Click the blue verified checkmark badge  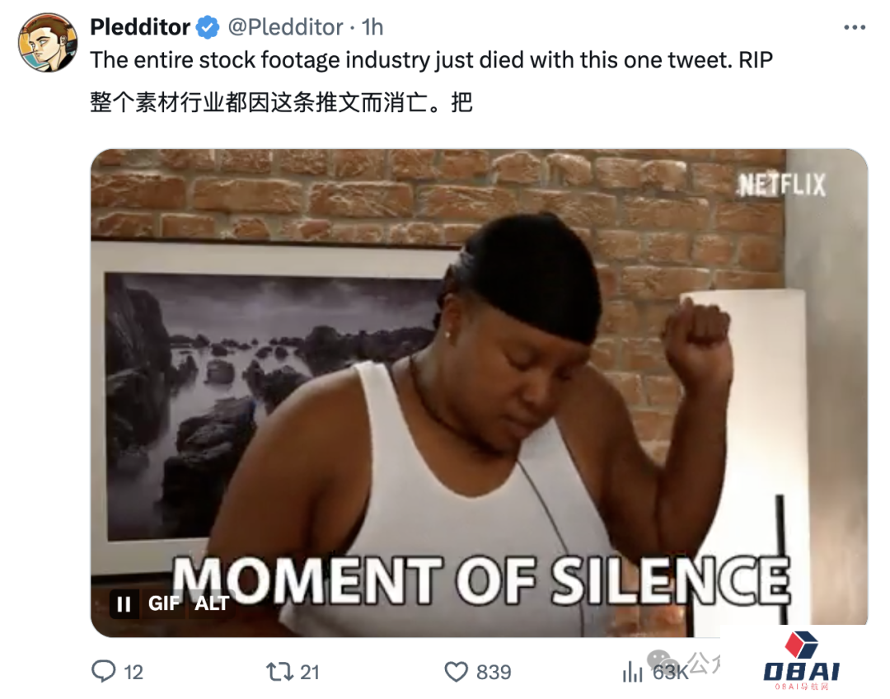pos(208,27)
